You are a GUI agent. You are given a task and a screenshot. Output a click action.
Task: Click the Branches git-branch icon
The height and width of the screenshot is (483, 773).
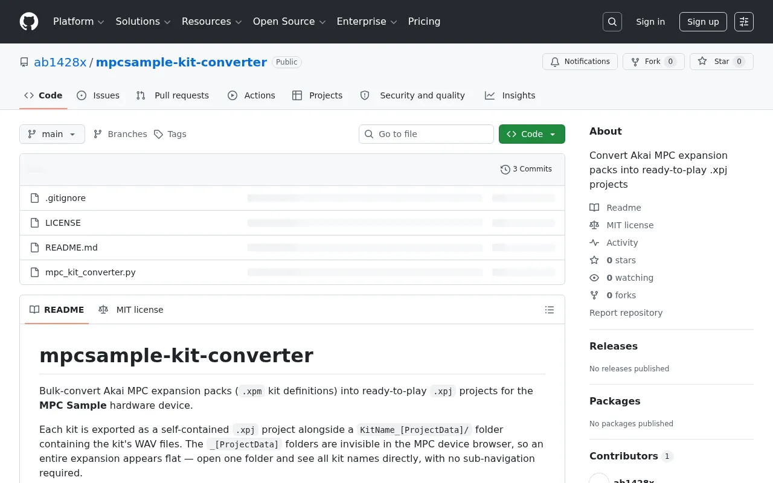click(x=98, y=134)
